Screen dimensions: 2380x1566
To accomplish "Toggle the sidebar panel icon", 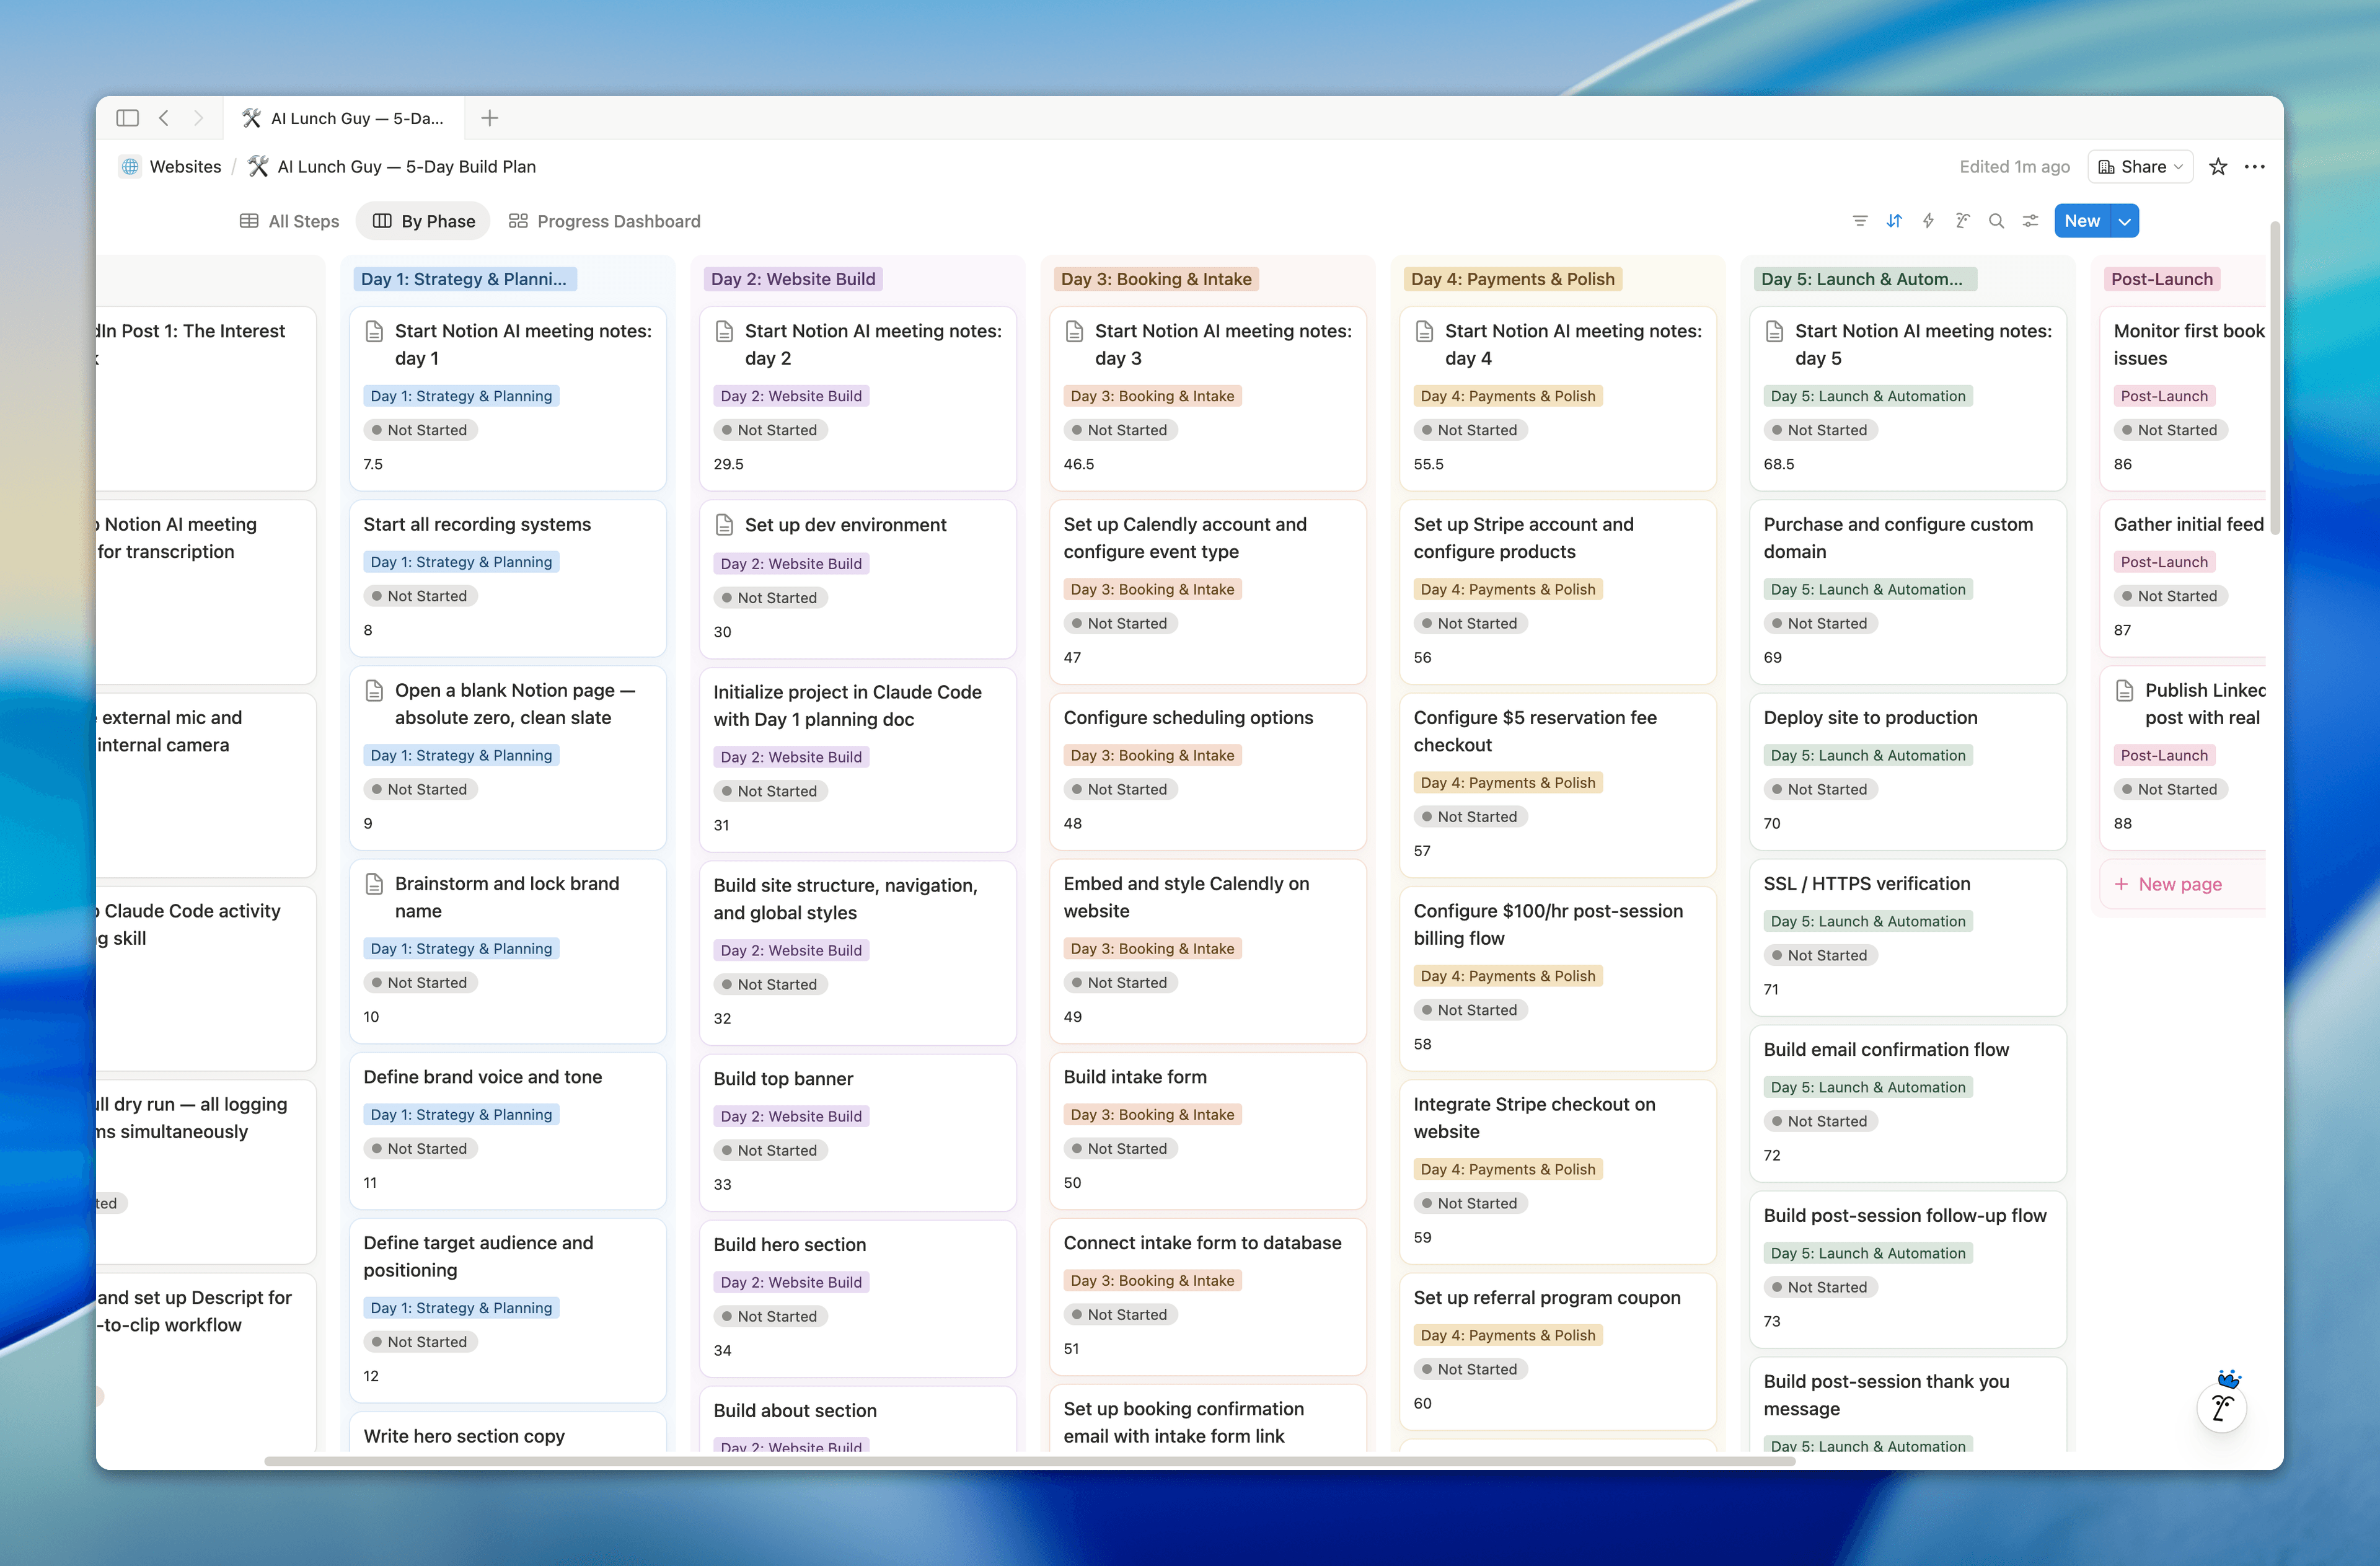I will click(x=127, y=118).
